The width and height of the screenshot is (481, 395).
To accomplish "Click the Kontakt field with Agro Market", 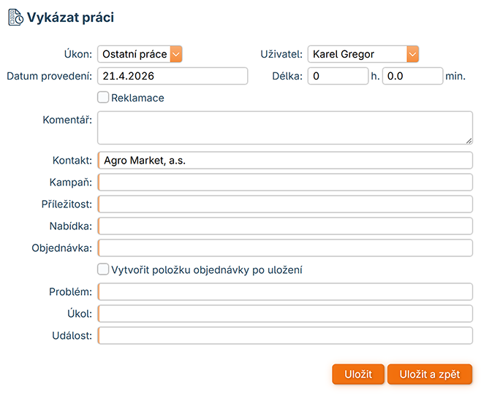I will click(285, 161).
